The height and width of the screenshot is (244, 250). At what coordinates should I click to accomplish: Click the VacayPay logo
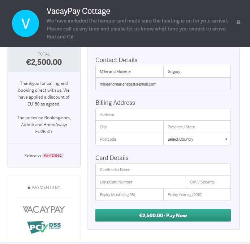44,210
